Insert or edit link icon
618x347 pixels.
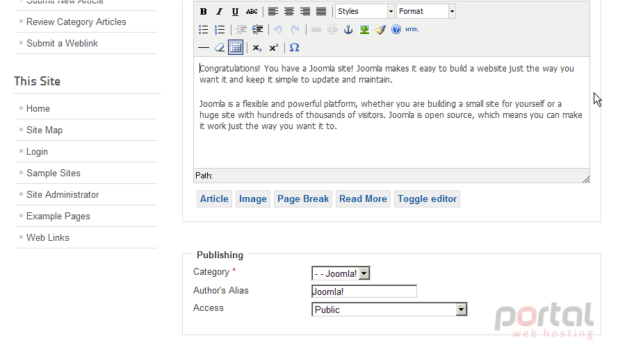[x=316, y=30]
